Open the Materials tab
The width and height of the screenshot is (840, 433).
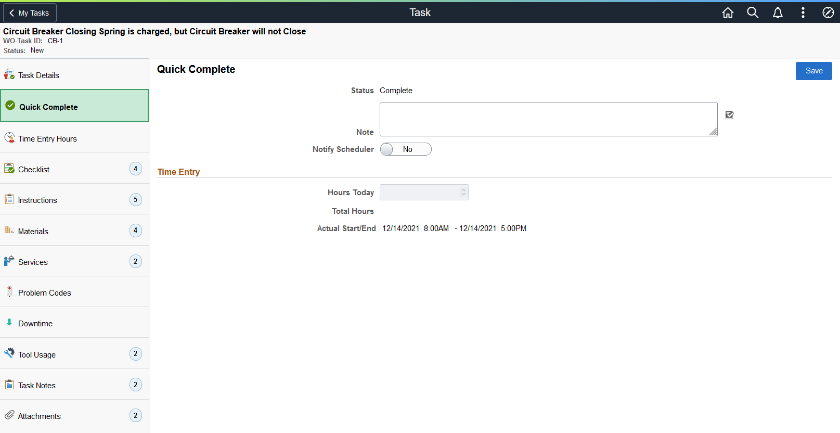[x=74, y=230]
